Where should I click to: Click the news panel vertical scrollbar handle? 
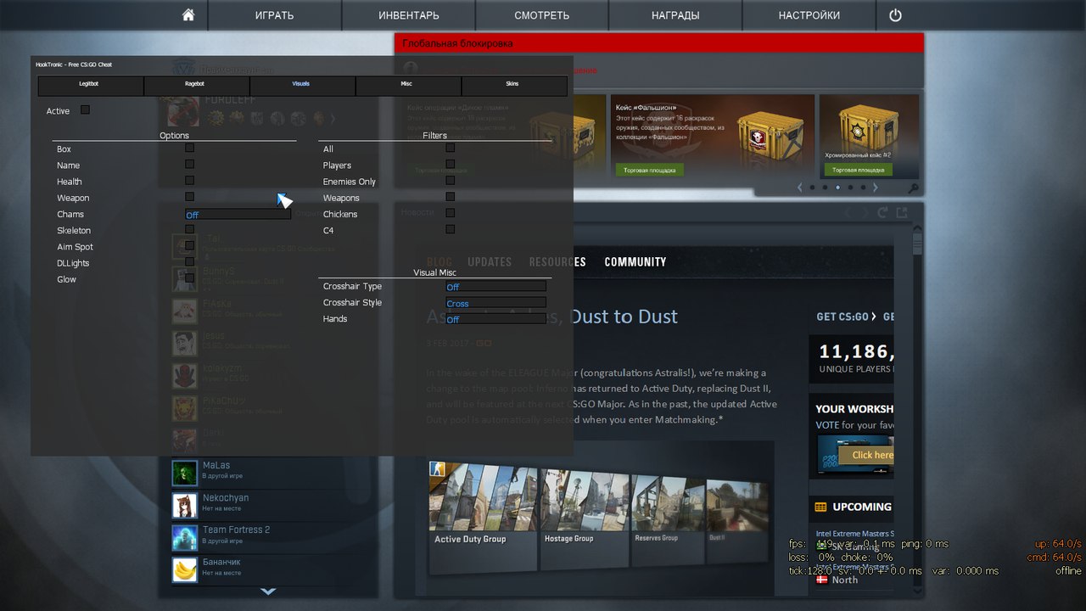[x=917, y=244]
